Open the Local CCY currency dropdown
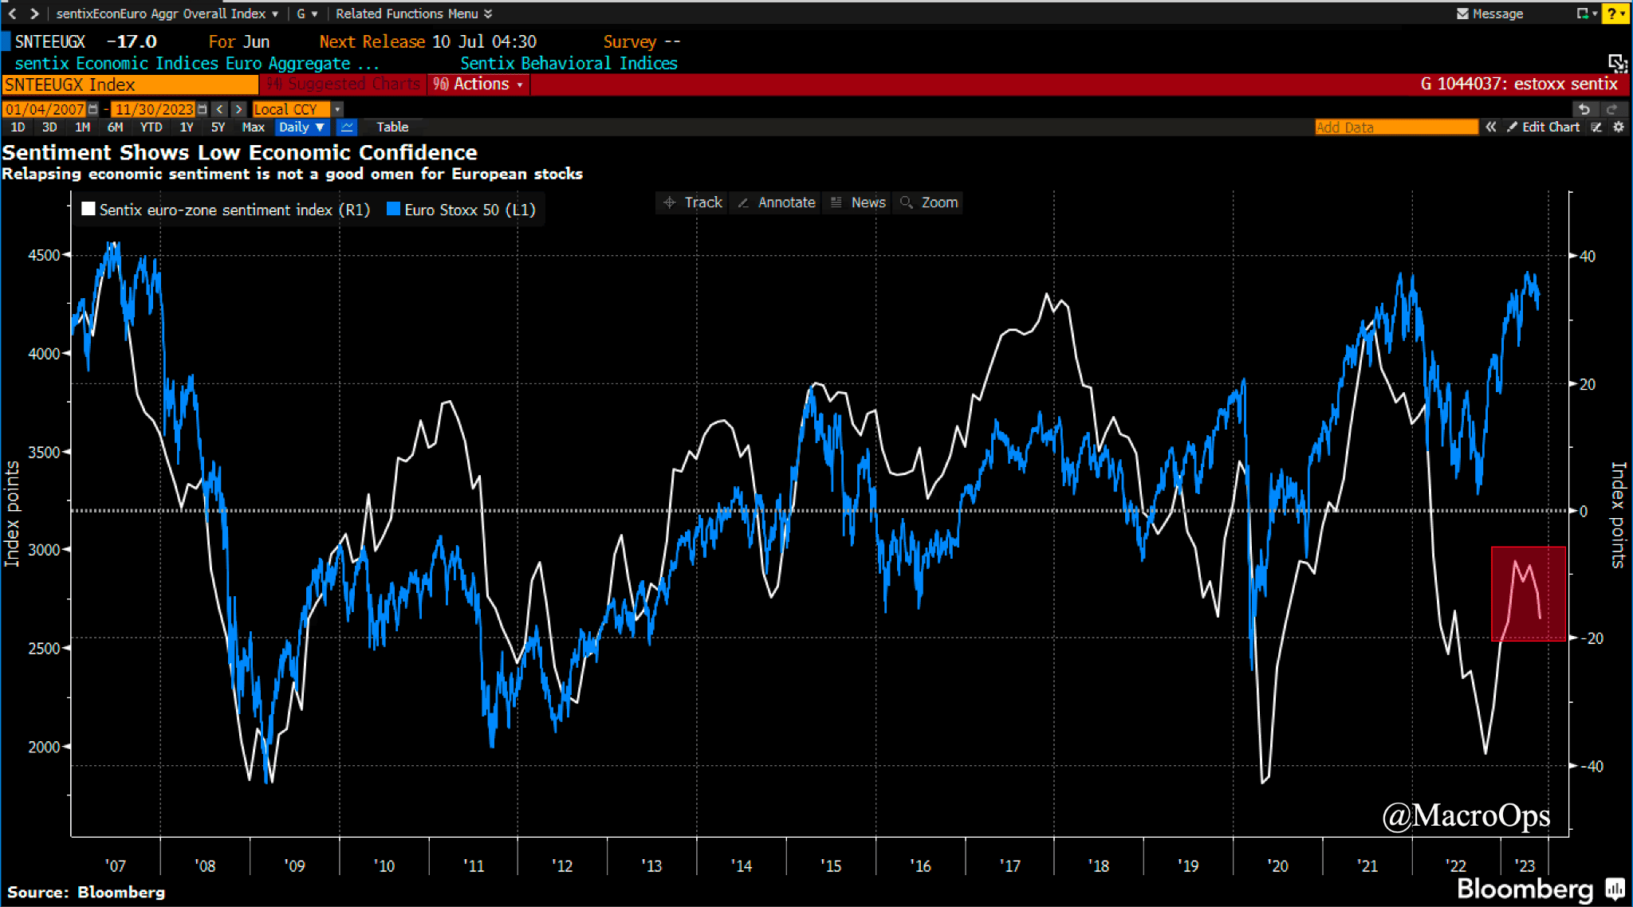 click(x=337, y=109)
